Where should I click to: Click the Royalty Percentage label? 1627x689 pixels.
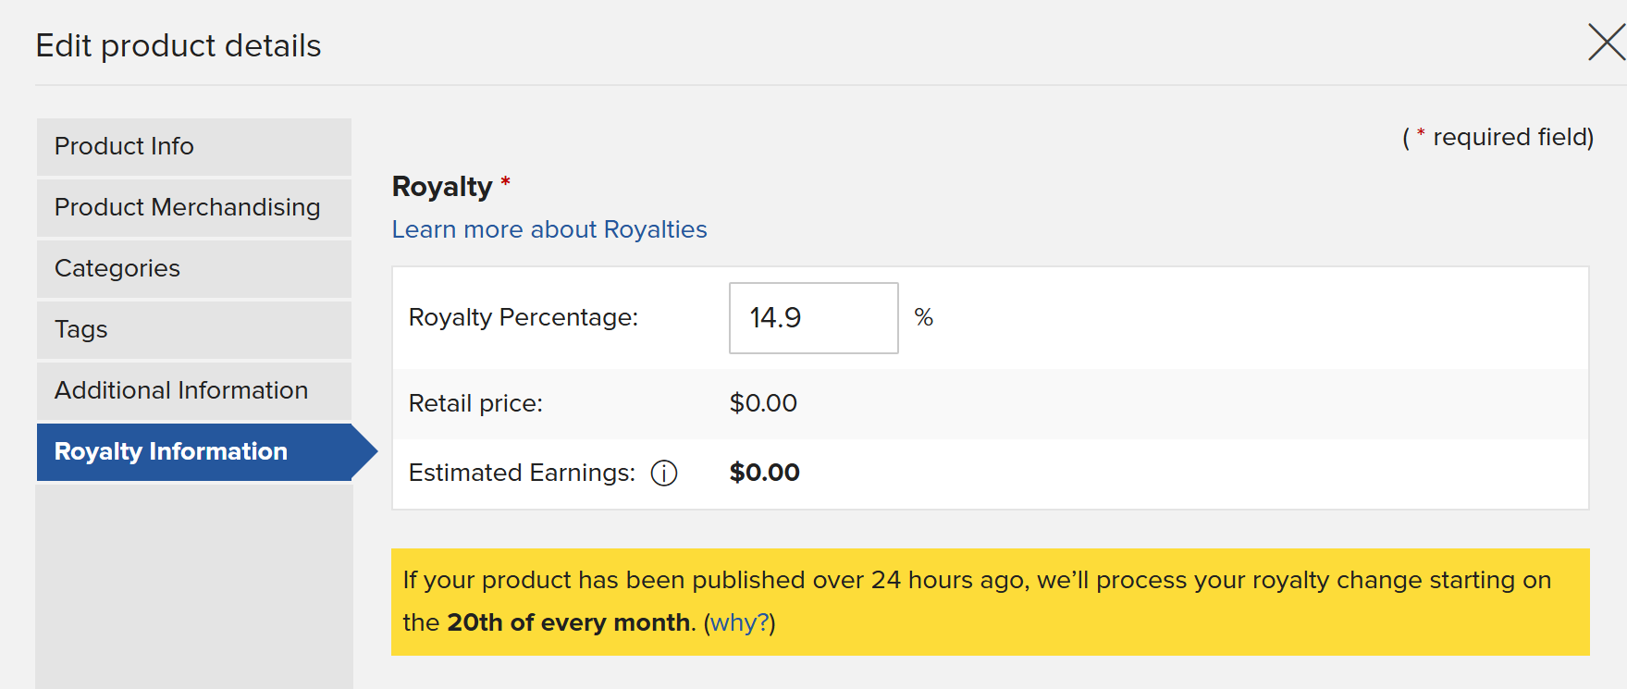pyautogui.click(x=524, y=317)
